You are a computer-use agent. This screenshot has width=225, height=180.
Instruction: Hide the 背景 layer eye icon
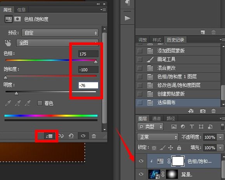(141, 174)
